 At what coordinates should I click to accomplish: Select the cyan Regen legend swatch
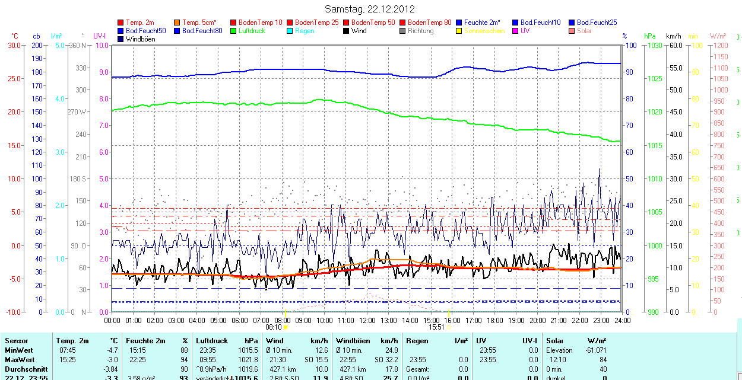point(290,31)
